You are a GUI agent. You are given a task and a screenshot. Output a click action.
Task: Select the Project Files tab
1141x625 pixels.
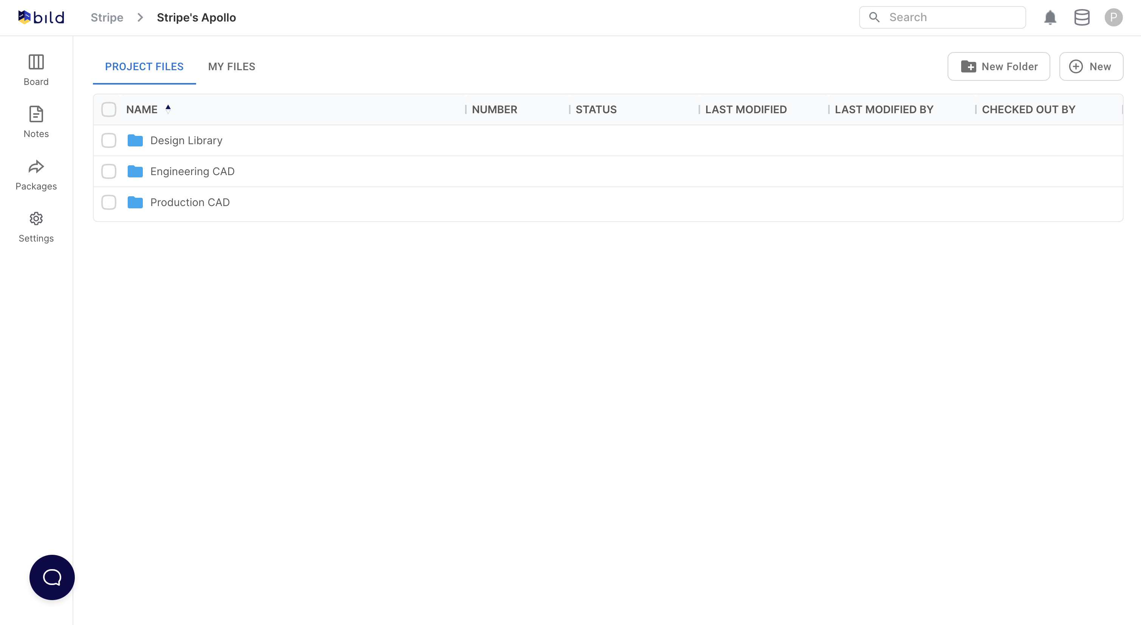click(144, 66)
